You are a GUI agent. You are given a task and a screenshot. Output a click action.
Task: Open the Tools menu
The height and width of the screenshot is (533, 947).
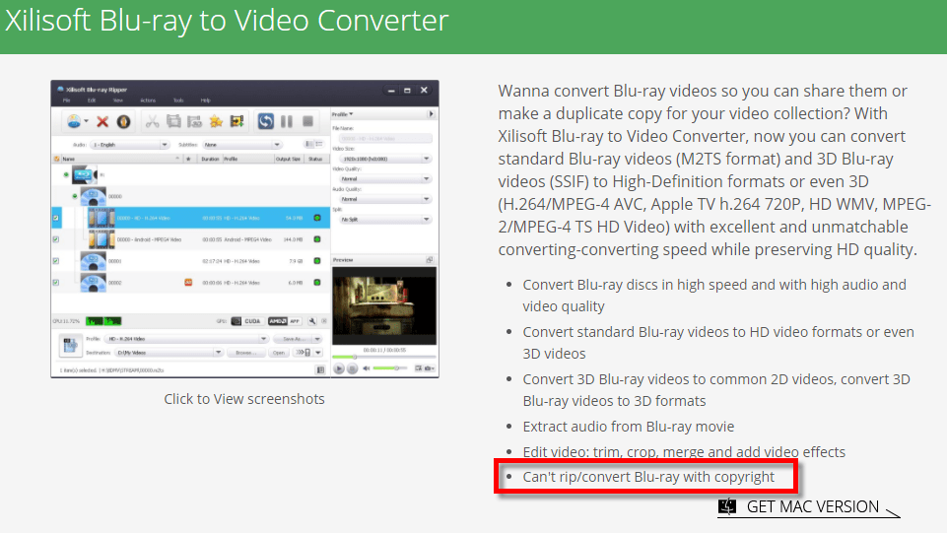(x=178, y=100)
